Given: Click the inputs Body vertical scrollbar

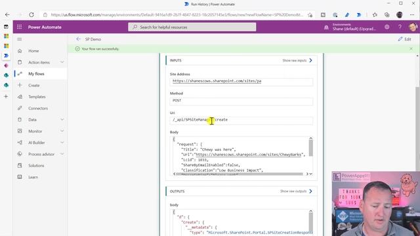Looking at the screenshot, I should tap(310, 148).
